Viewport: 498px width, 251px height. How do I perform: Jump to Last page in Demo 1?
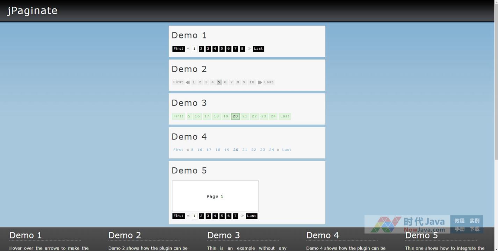tap(258, 49)
